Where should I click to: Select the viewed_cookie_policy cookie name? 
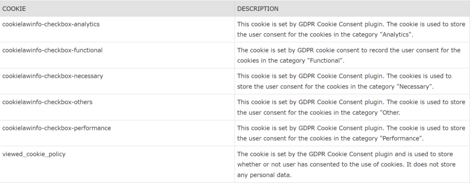34,154
